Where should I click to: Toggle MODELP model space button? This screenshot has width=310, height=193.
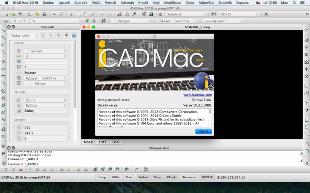click(207, 177)
